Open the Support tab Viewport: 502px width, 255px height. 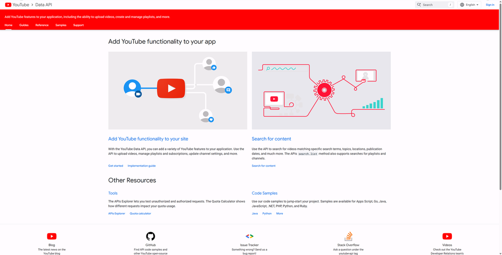click(x=78, y=25)
